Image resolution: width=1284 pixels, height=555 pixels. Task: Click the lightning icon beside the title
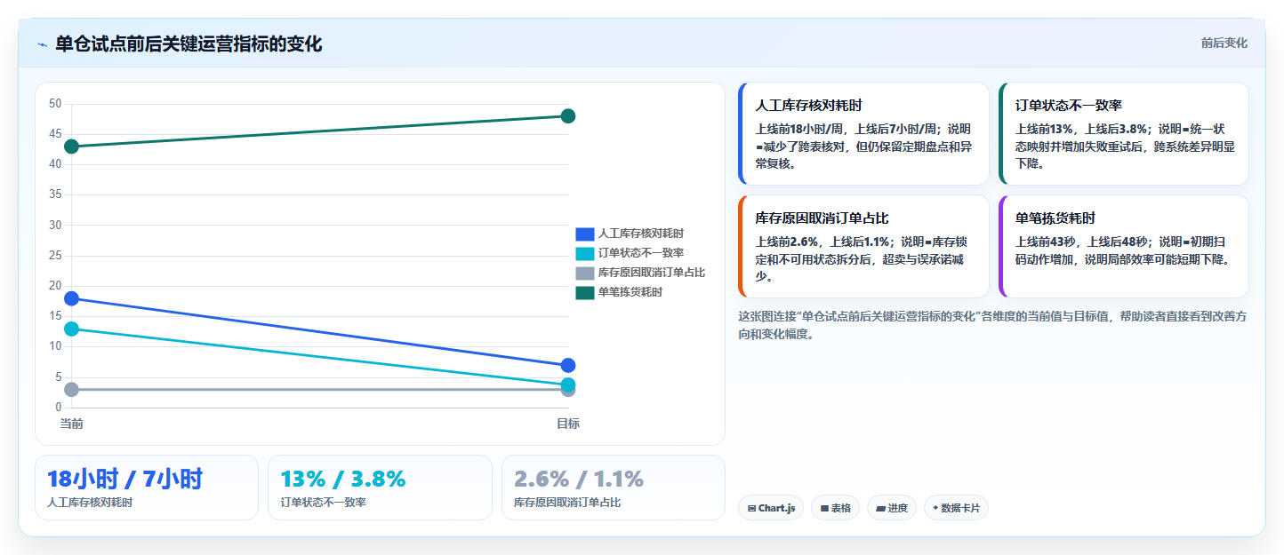(42, 44)
